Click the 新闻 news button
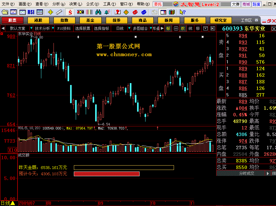Viewport: 276px width, 206px height. click(x=169, y=20)
